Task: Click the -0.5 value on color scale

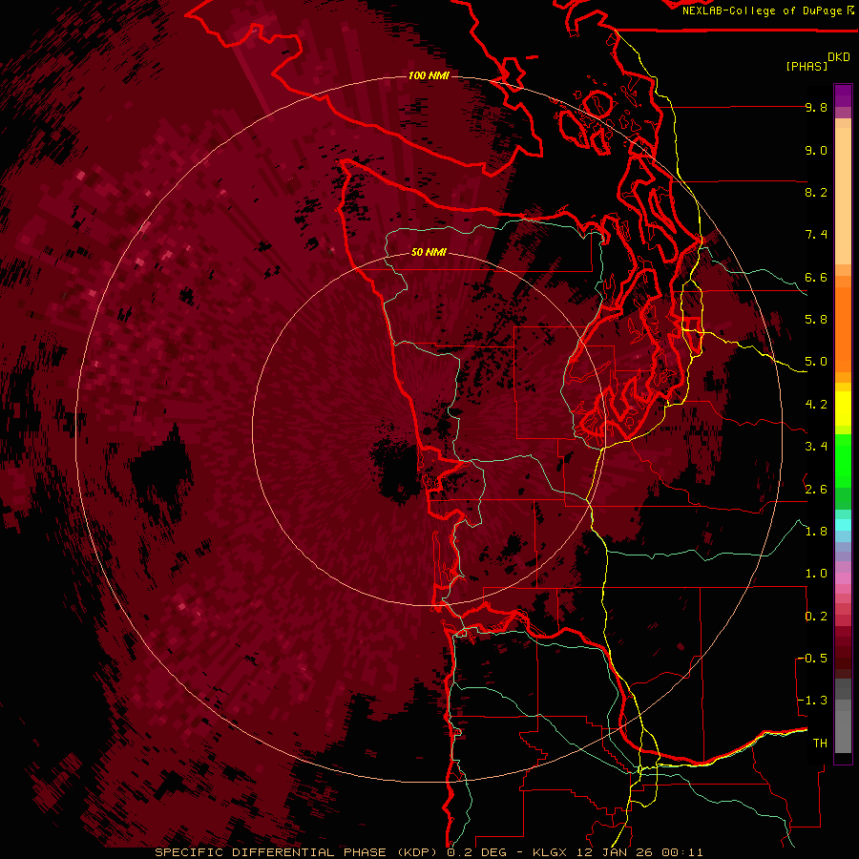Action: 812,659
